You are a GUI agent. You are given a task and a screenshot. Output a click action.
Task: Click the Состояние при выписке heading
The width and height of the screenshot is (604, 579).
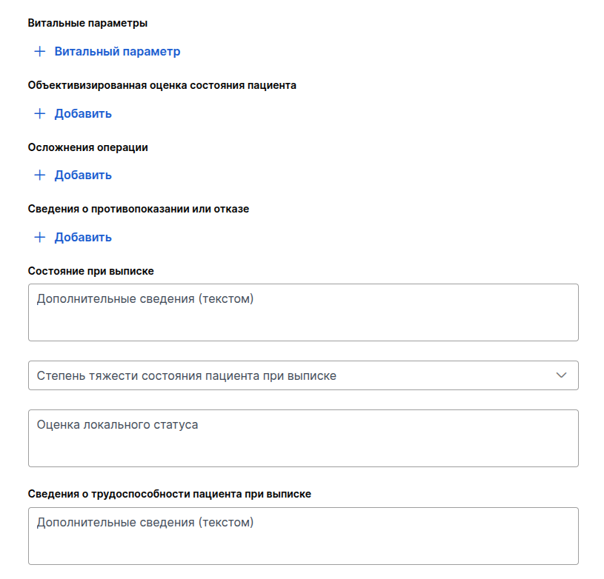pyautogui.click(x=90, y=271)
